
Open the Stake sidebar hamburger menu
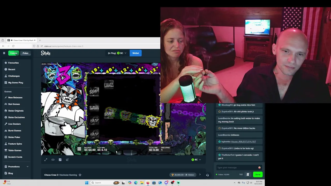4,53
